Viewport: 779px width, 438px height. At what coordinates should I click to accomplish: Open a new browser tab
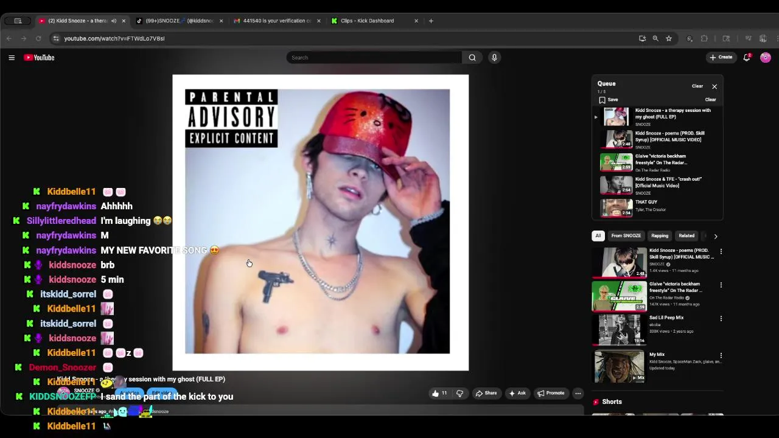tap(431, 21)
